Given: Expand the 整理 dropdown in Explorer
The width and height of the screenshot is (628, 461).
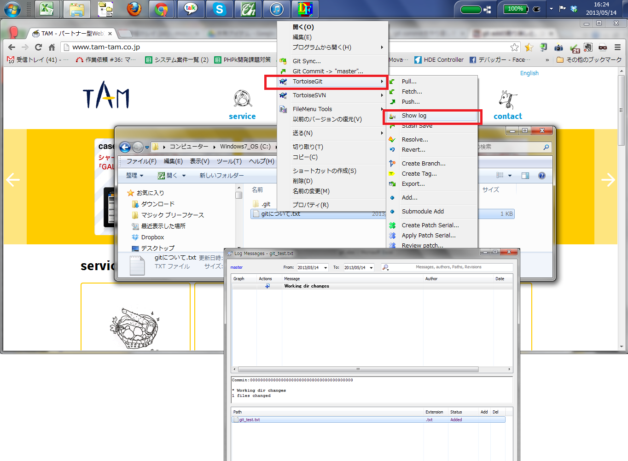Looking at the screenshot, I should click(135, 175).
